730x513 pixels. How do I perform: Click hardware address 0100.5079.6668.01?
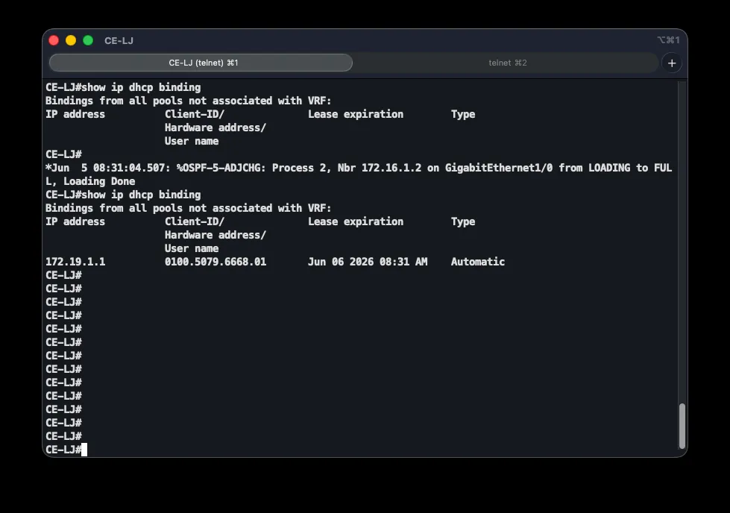215,262
